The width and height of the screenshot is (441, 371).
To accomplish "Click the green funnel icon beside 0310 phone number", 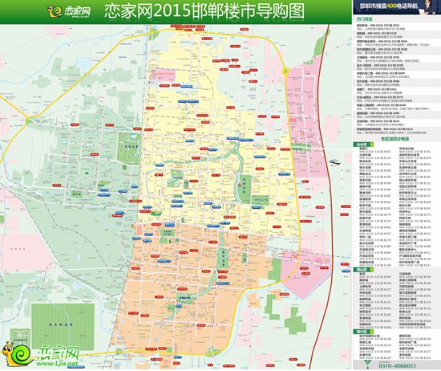I will coord(367,365).
